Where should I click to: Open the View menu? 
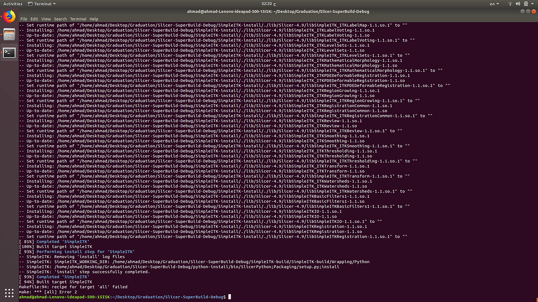tap(46, 18)
